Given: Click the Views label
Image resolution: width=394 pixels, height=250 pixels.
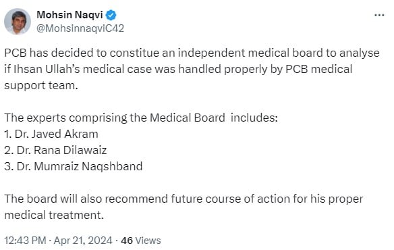Looking at the screenshot, I should click(148, 241).
